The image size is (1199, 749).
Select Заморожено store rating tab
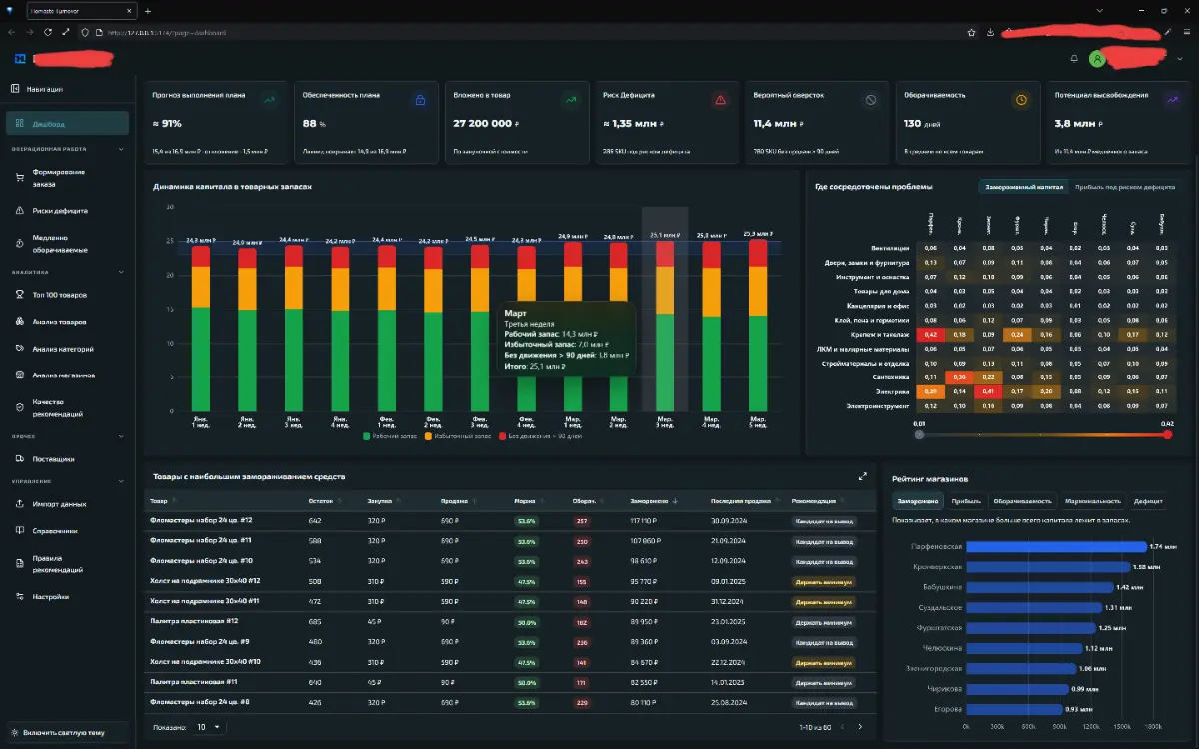(917, 501)
